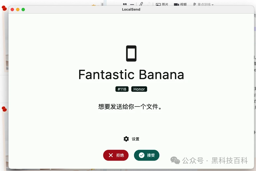Close the LocalSend window
256x171 pixels.
(12, 10)
